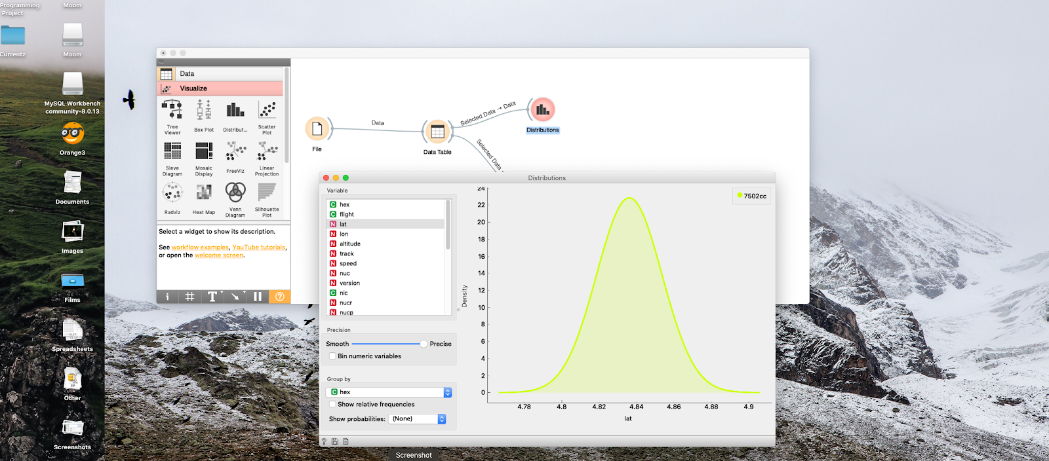This screenshot has height=461, width=1049.
Task: Select the Box Plot widget
Action: tap(204, 116)
